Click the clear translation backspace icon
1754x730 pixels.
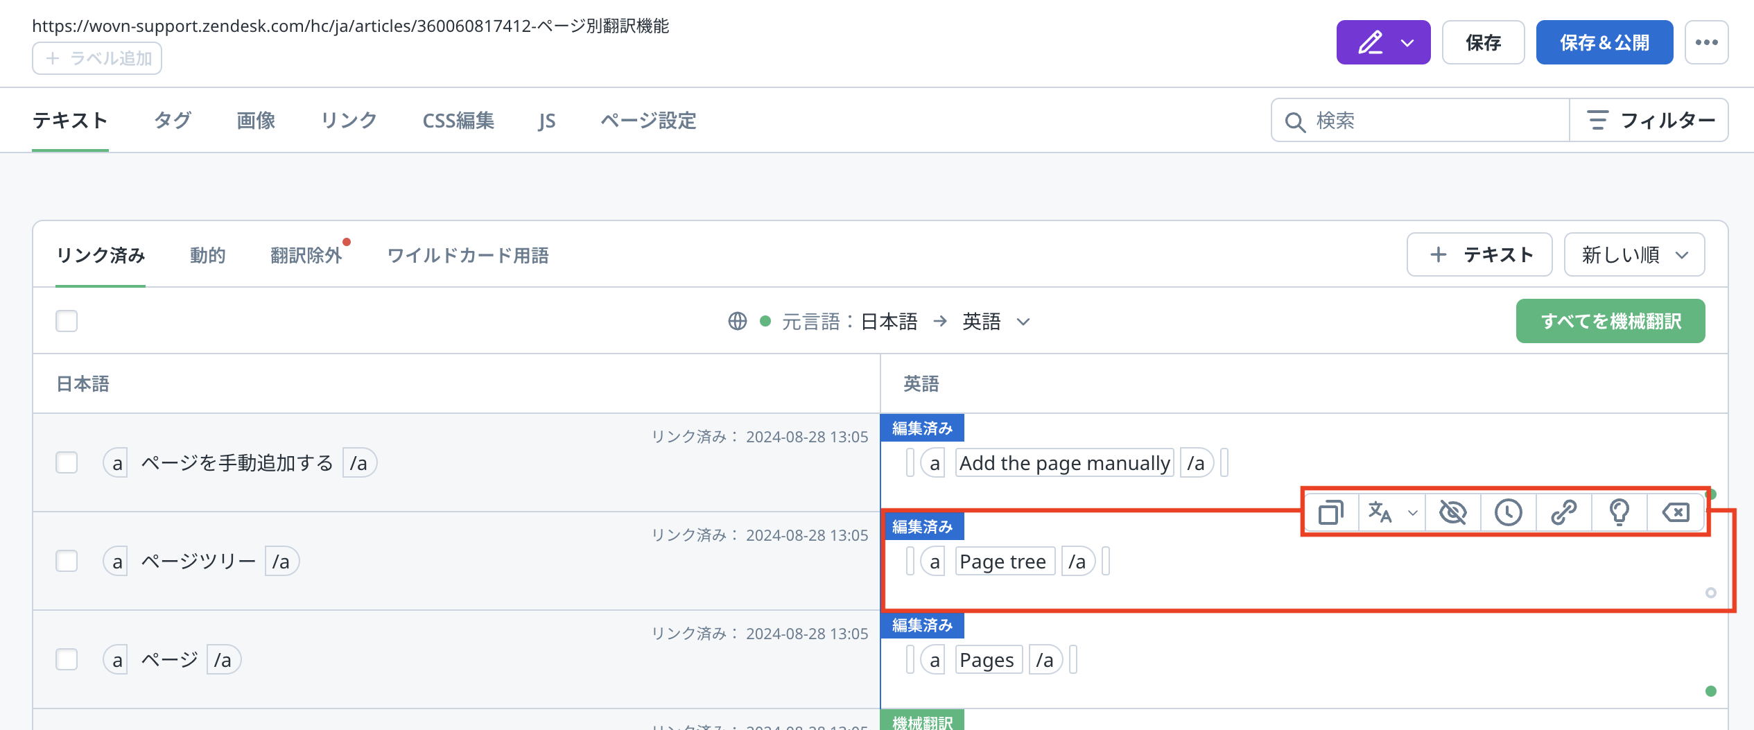1675,512
